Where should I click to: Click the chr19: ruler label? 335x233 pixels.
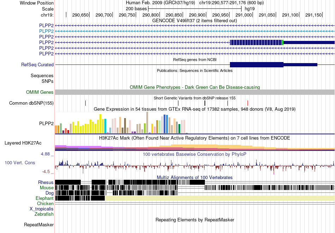pyautogui.click(x=47, y=15)
